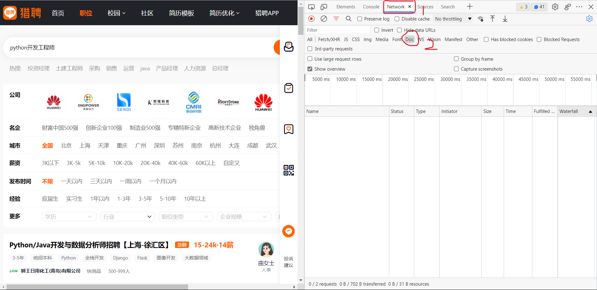Clear the network log

pyautogui.click(x=324, y=19)
